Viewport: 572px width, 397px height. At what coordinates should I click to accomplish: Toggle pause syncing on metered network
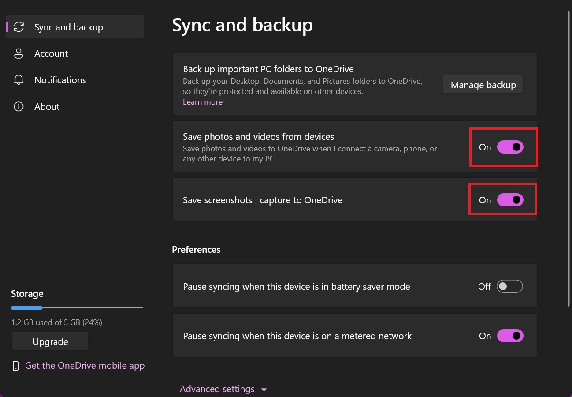(x=510, y=336)
